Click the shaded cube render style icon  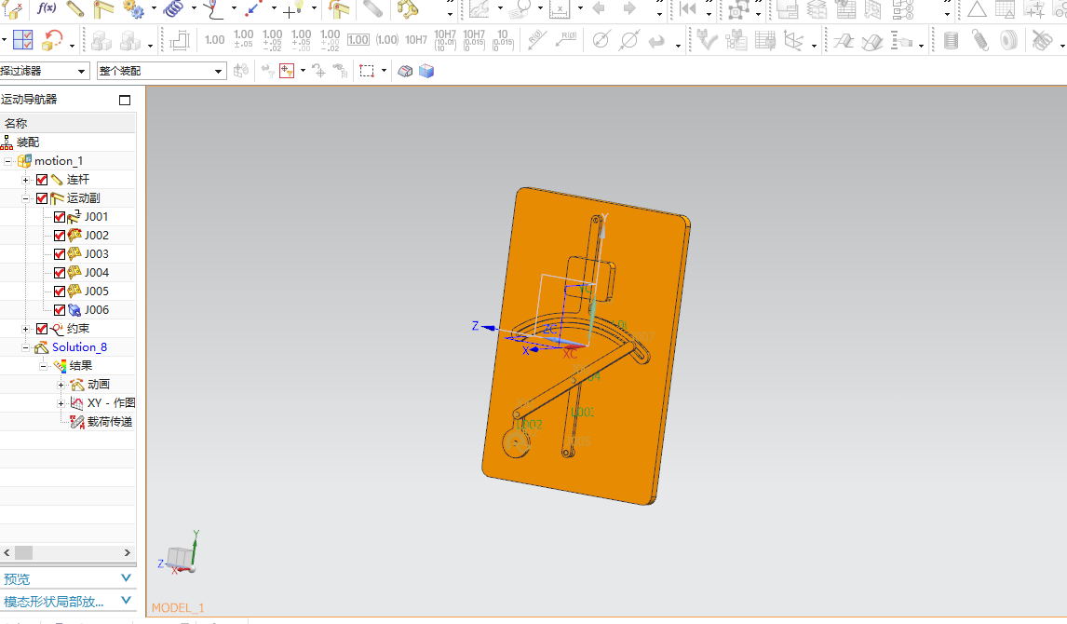426,71
